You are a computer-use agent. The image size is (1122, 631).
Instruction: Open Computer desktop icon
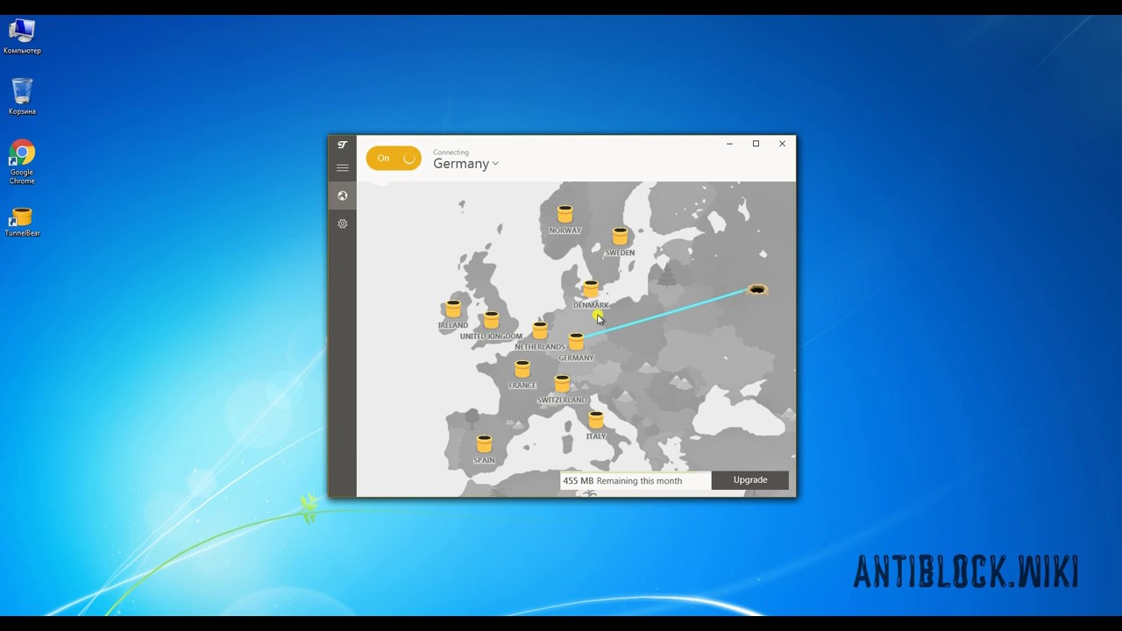click(x=22, y=37)
